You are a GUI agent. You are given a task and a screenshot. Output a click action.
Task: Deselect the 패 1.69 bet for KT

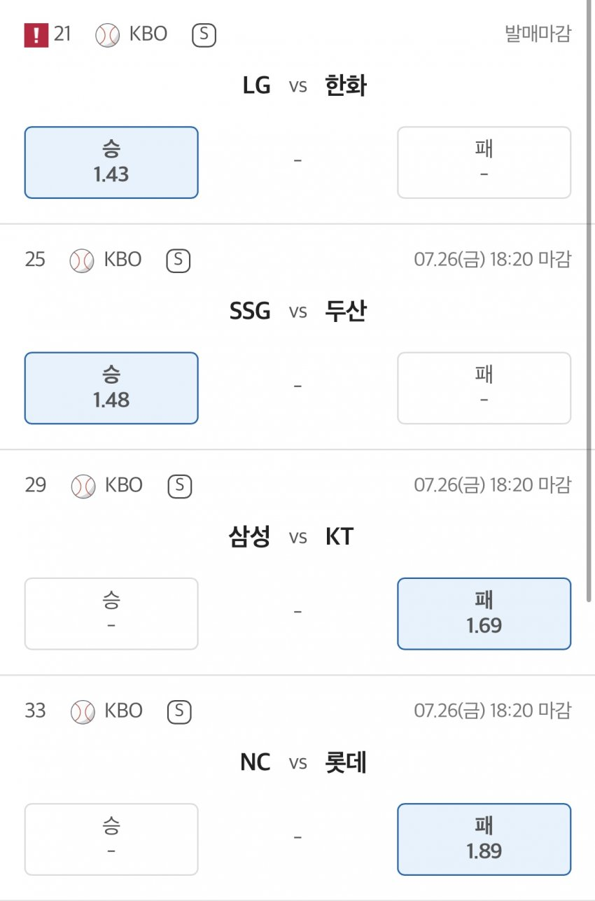point(484,613)
